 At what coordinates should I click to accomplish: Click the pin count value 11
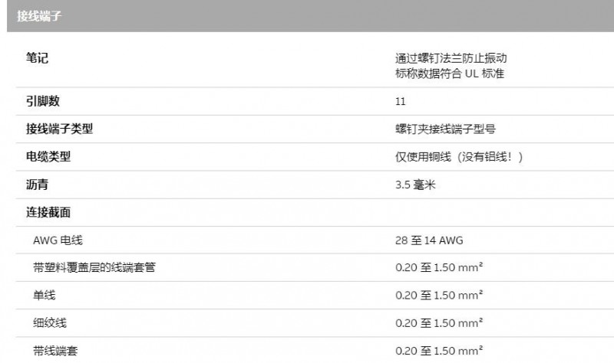coord(400,101)
